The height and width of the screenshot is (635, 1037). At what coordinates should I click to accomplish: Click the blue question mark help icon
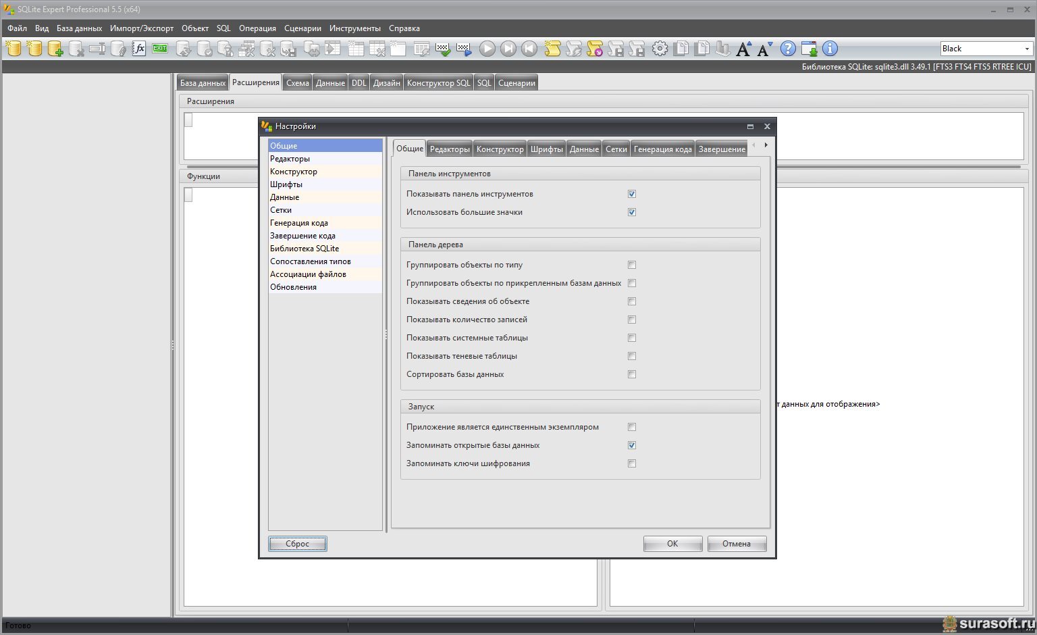788,49
